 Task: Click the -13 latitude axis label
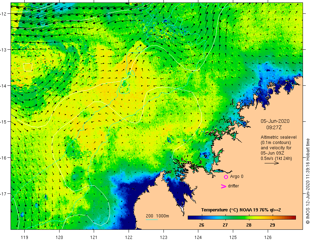click(x=4, y=50)
